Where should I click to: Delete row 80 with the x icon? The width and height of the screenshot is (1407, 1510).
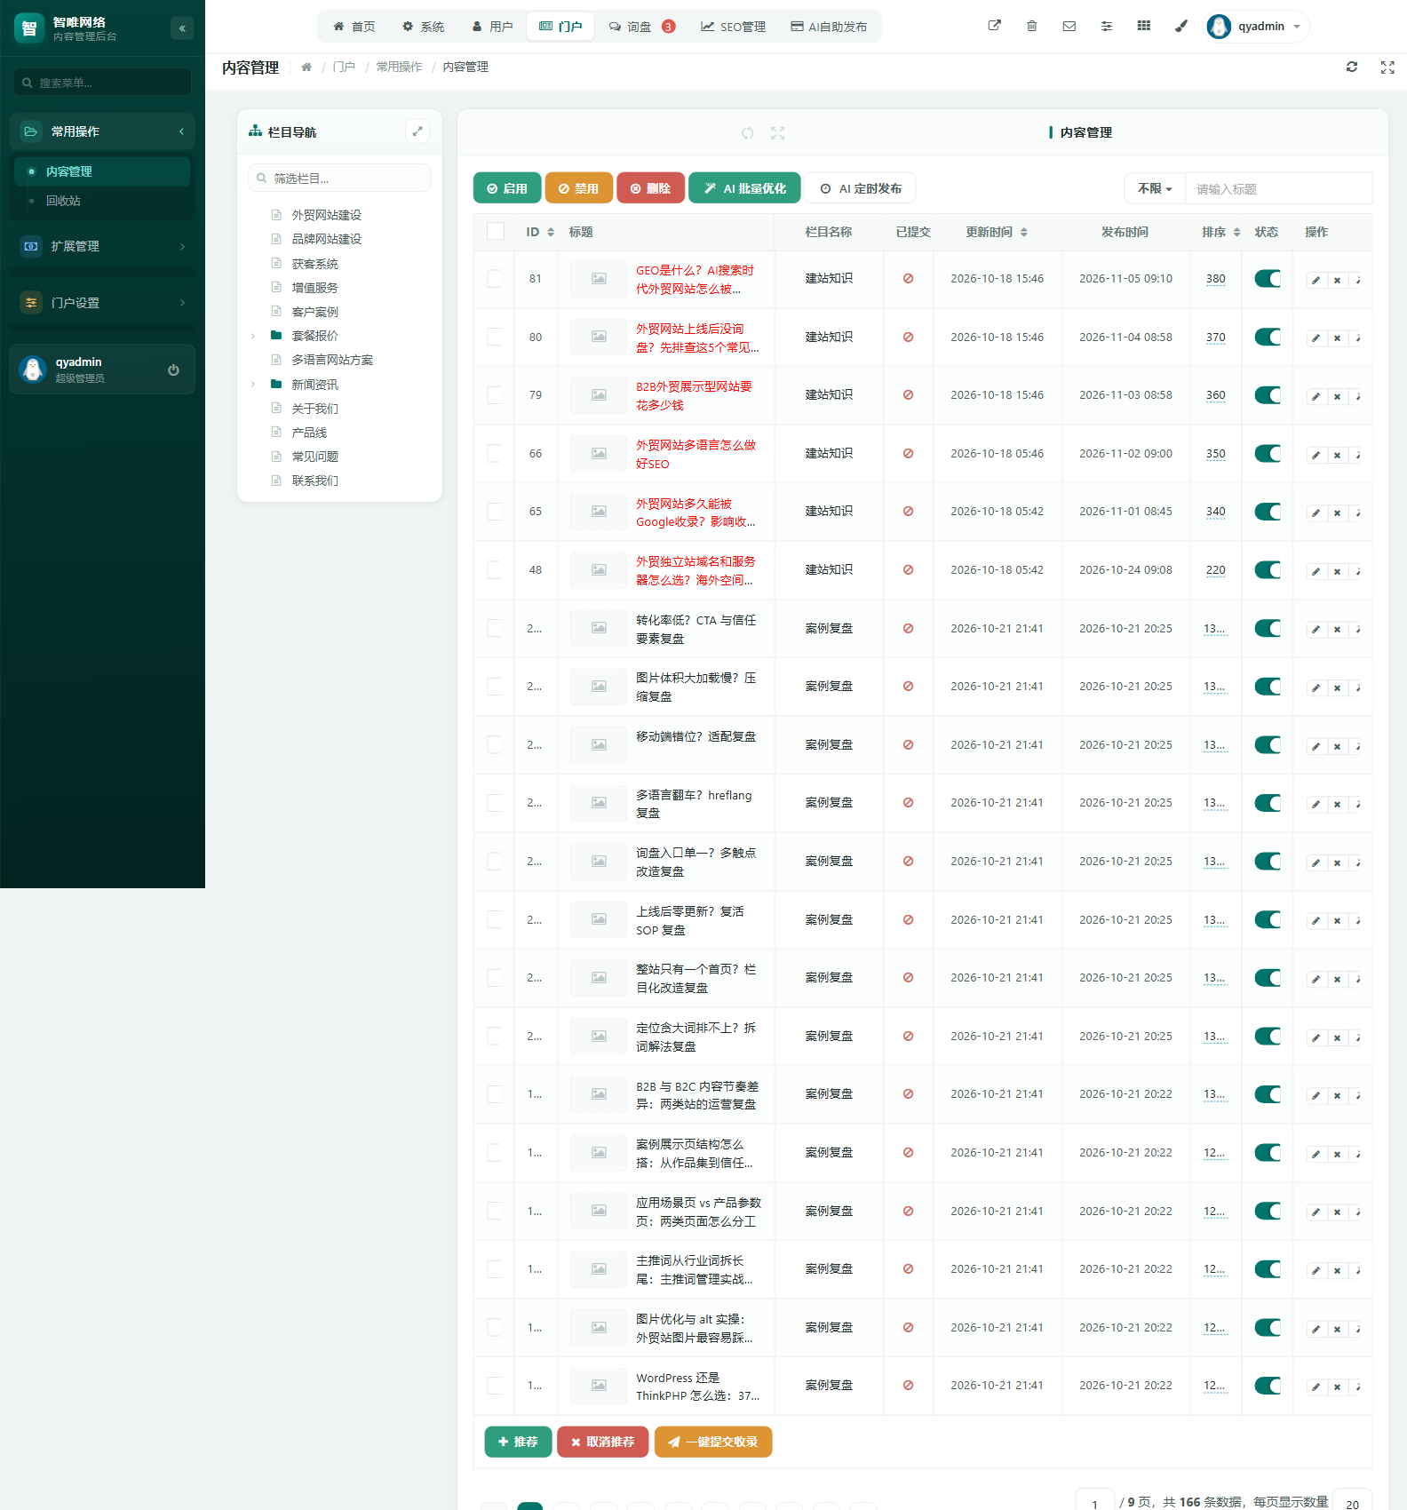click(1337, 338)
